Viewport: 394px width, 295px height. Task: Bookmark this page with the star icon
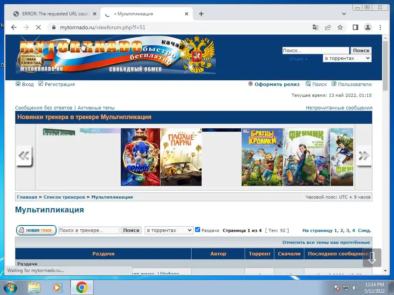[x=340, y=27]
